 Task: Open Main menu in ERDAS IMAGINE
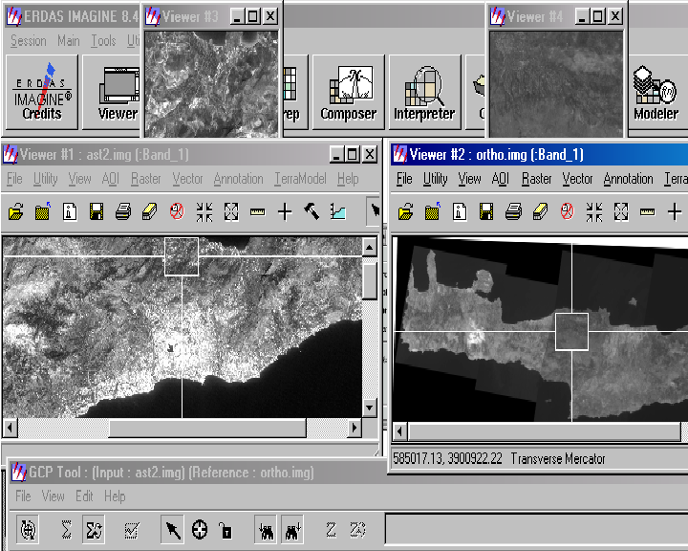coord(69,41)
